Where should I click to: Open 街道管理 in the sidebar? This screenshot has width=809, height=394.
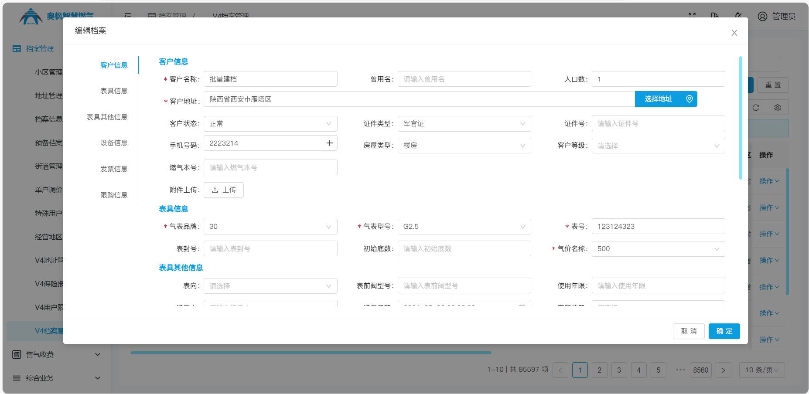[x=49, y=166]
